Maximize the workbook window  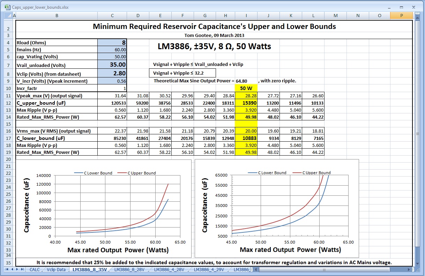point(402,7)
